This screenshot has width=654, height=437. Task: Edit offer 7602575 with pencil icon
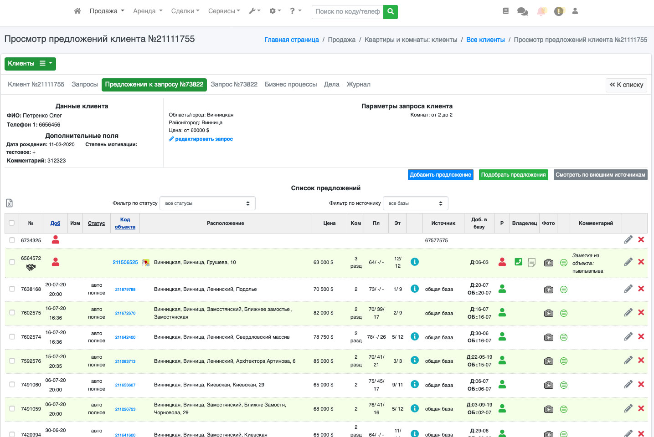pos(628,313)
